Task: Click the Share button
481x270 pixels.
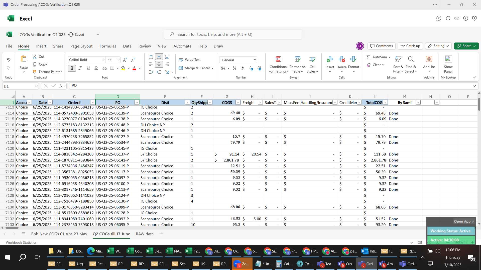Action: pyautogui.click(x=466, y=46)
